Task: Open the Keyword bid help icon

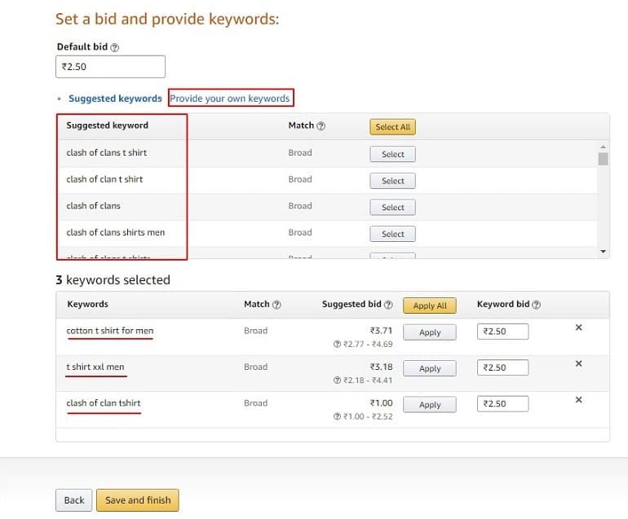Action: (x=537, y=305)
